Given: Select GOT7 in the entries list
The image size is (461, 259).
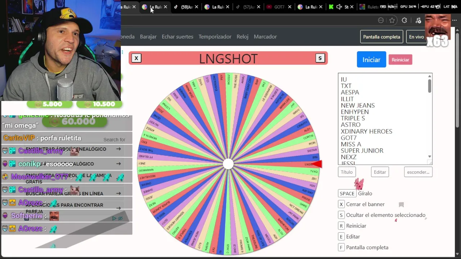Looking at the screenshot, I should (349, 138).
